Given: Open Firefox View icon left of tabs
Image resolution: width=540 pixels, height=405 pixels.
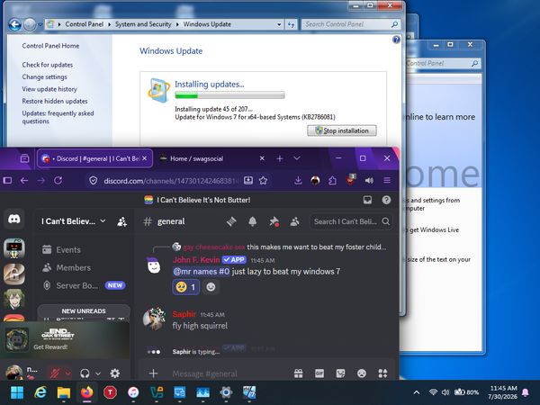Looking at the screenshot, I should click(24, 158).
